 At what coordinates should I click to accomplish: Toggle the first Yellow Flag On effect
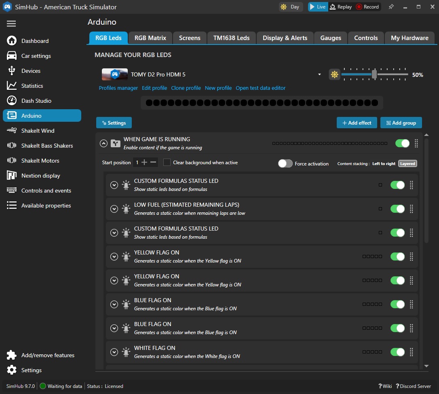tap(397, 256)
